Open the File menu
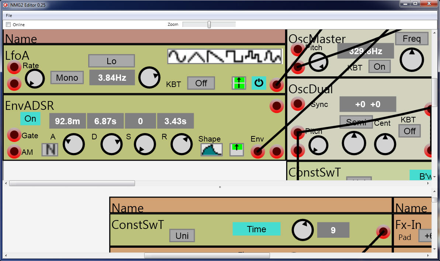440x261 pixels. 9,15
